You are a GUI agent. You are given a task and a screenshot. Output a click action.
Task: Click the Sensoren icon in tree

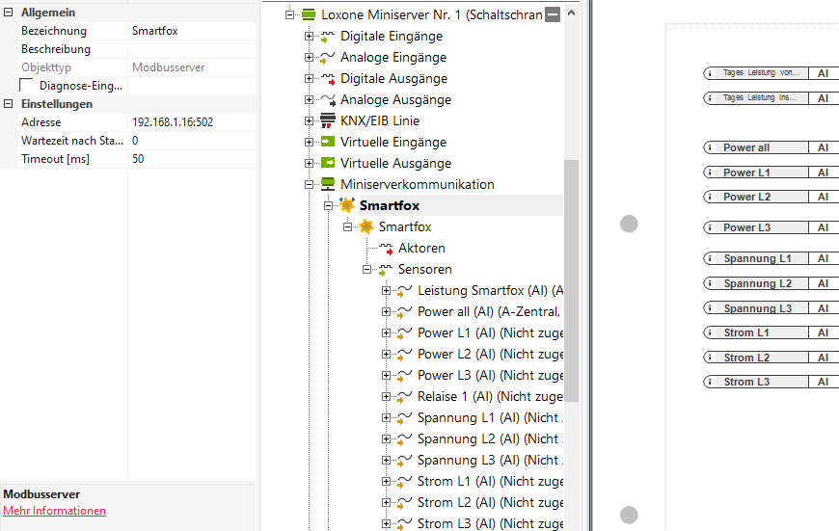386,270
